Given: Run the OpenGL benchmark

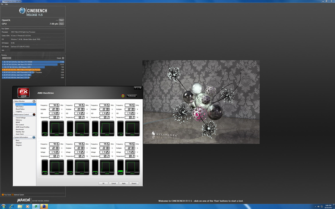Looking at the screenshot, I should pyautogui.click(x=61, y=20).
